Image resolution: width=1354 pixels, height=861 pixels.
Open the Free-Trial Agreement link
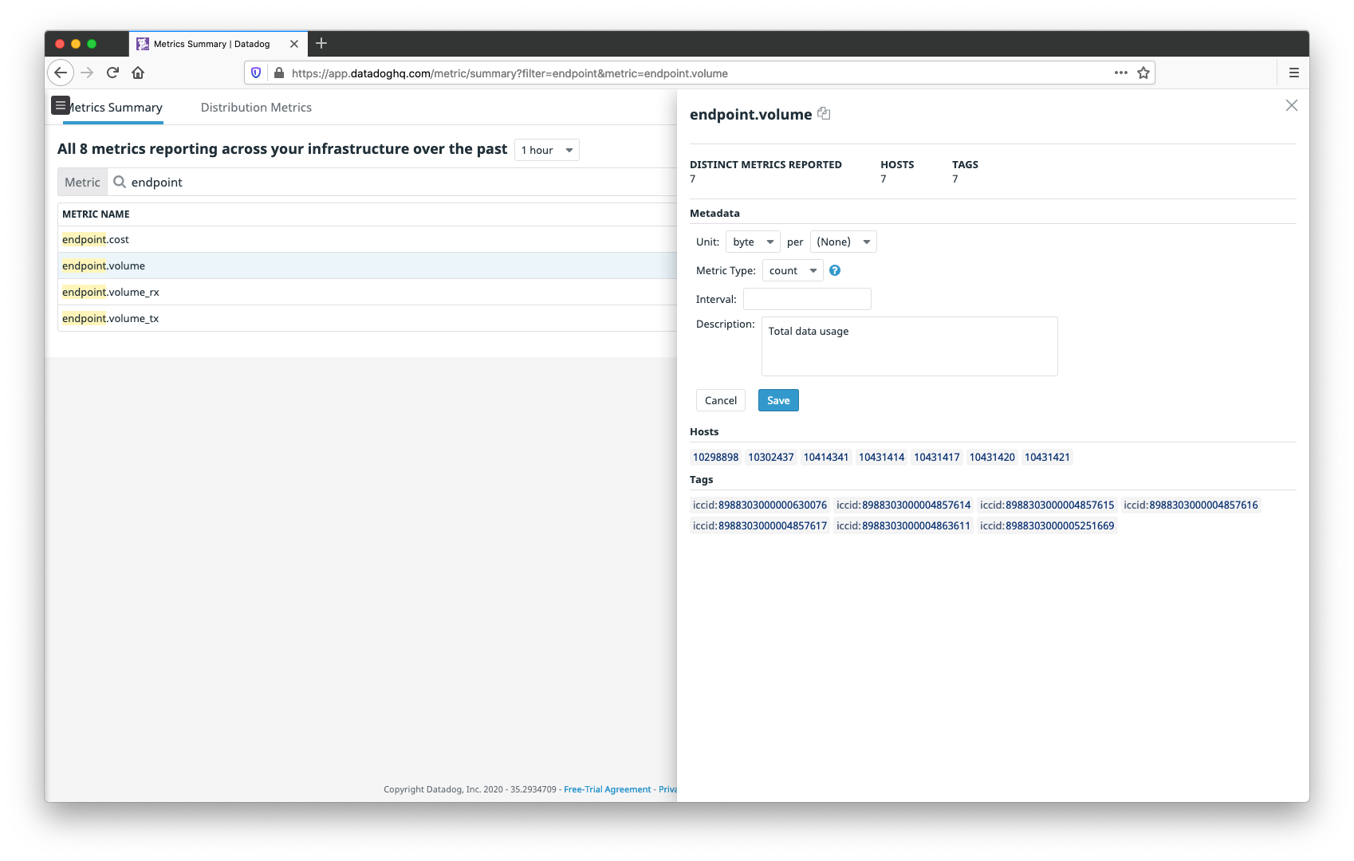(x=607, y=788)
